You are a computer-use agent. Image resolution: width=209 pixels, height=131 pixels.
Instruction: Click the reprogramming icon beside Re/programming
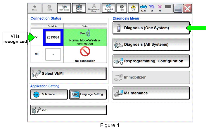point(118,61)
